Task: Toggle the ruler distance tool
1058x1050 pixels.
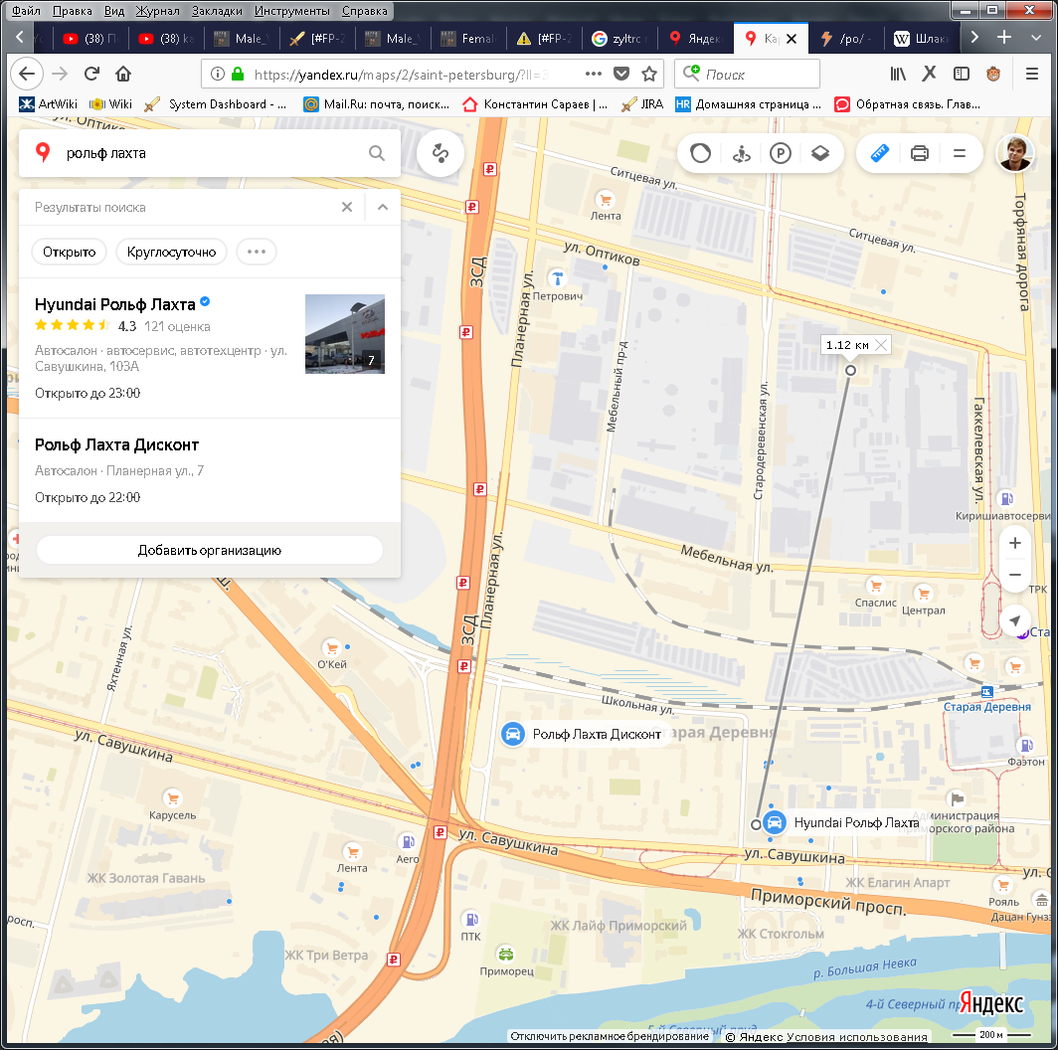Action: coord(879,153)
